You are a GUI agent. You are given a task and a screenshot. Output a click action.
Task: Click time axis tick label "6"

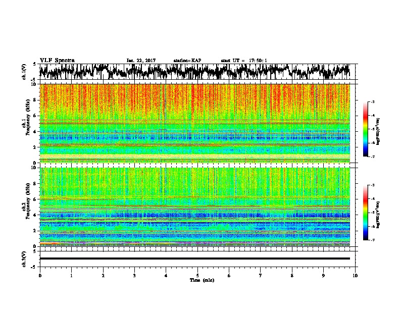[x=229, y=276]
